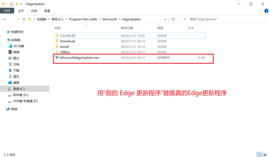Viewport: 269px width, 157px height.
Task: Expand the ribbon with the chevron
Action: pyautogui.click(x=261, y=11)
